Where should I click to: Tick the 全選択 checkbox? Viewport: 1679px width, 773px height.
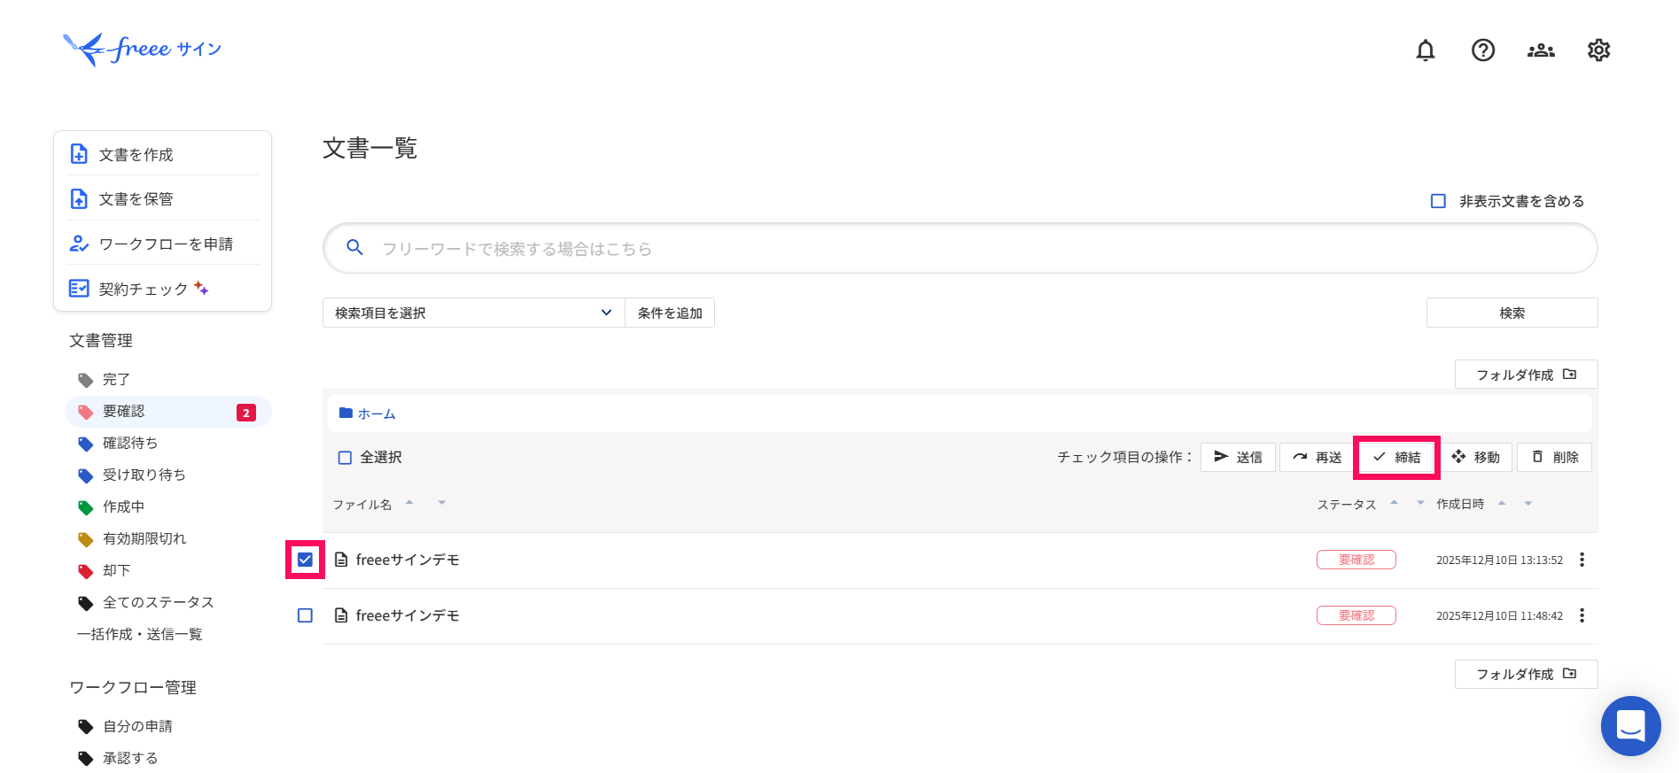[346, 458]
